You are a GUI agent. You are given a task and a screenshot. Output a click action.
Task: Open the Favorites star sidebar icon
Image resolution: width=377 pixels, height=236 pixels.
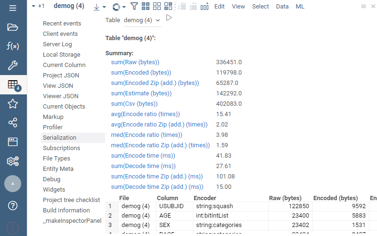[13, 104]
